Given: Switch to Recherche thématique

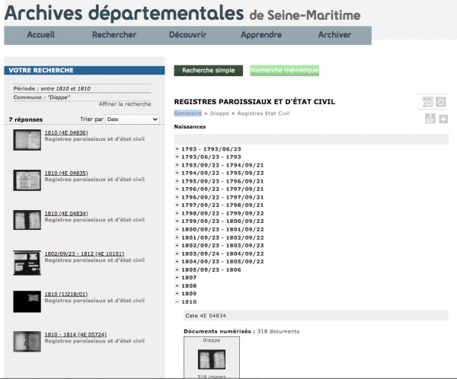Looking at the screenshot, I should (284, 71).
